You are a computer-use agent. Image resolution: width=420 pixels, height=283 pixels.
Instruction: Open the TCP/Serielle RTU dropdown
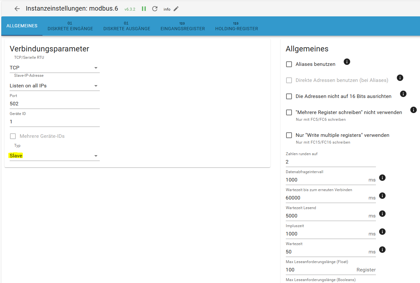coord(54,68)
